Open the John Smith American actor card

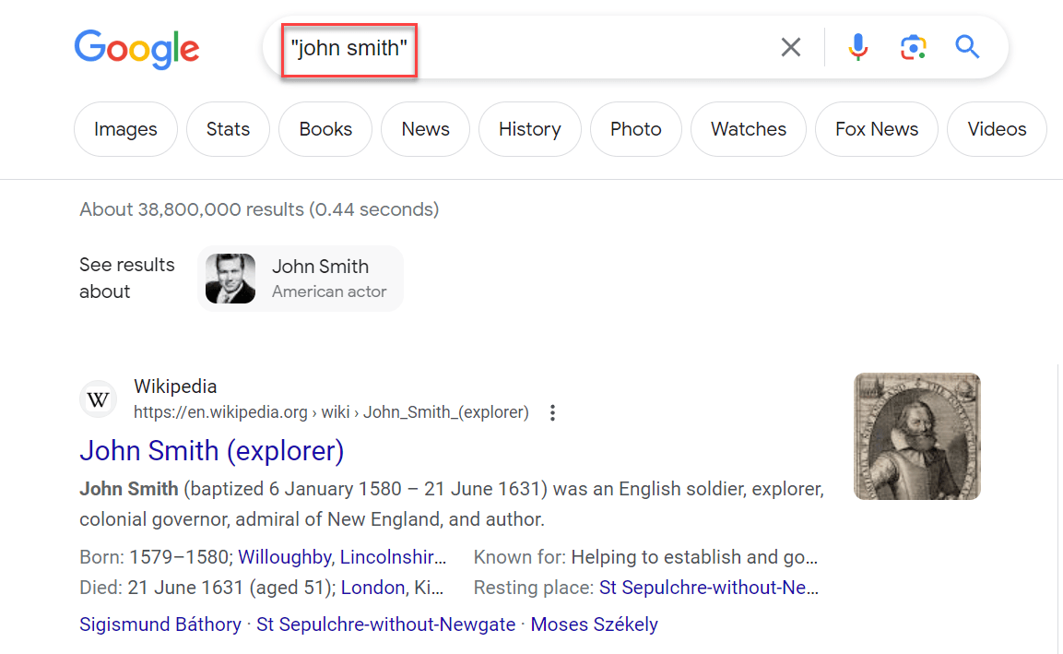301,279
